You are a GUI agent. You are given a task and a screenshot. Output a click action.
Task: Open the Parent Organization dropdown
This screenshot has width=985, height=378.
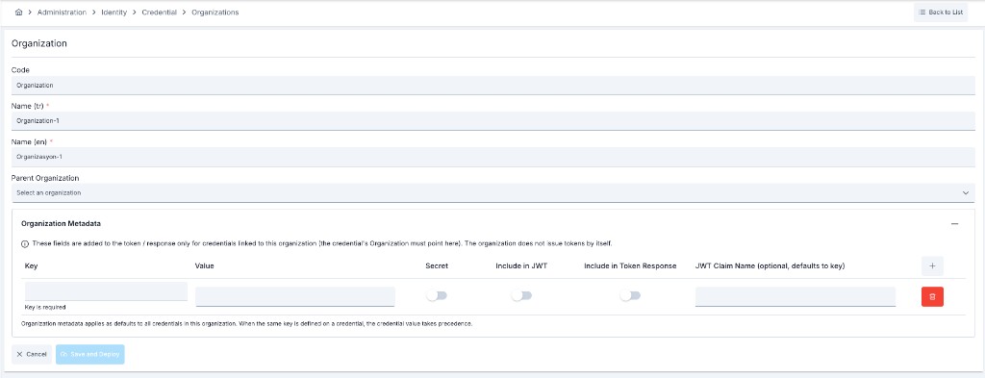[492, 192]
